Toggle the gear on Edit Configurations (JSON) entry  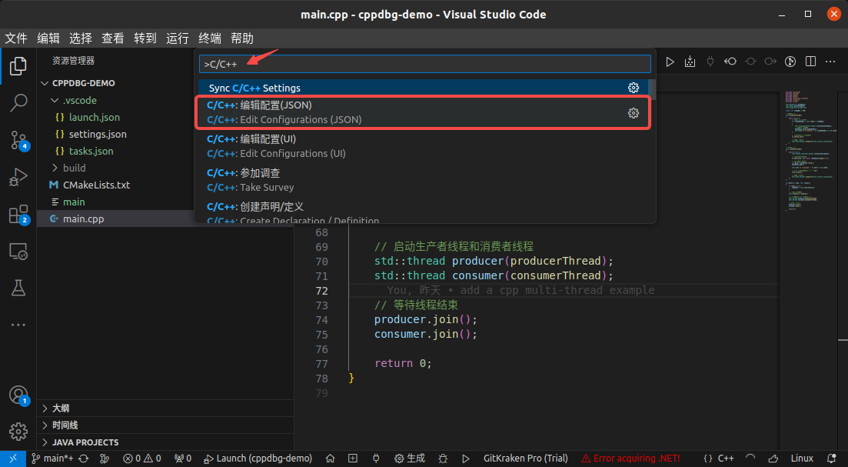(x=633, y=112)
